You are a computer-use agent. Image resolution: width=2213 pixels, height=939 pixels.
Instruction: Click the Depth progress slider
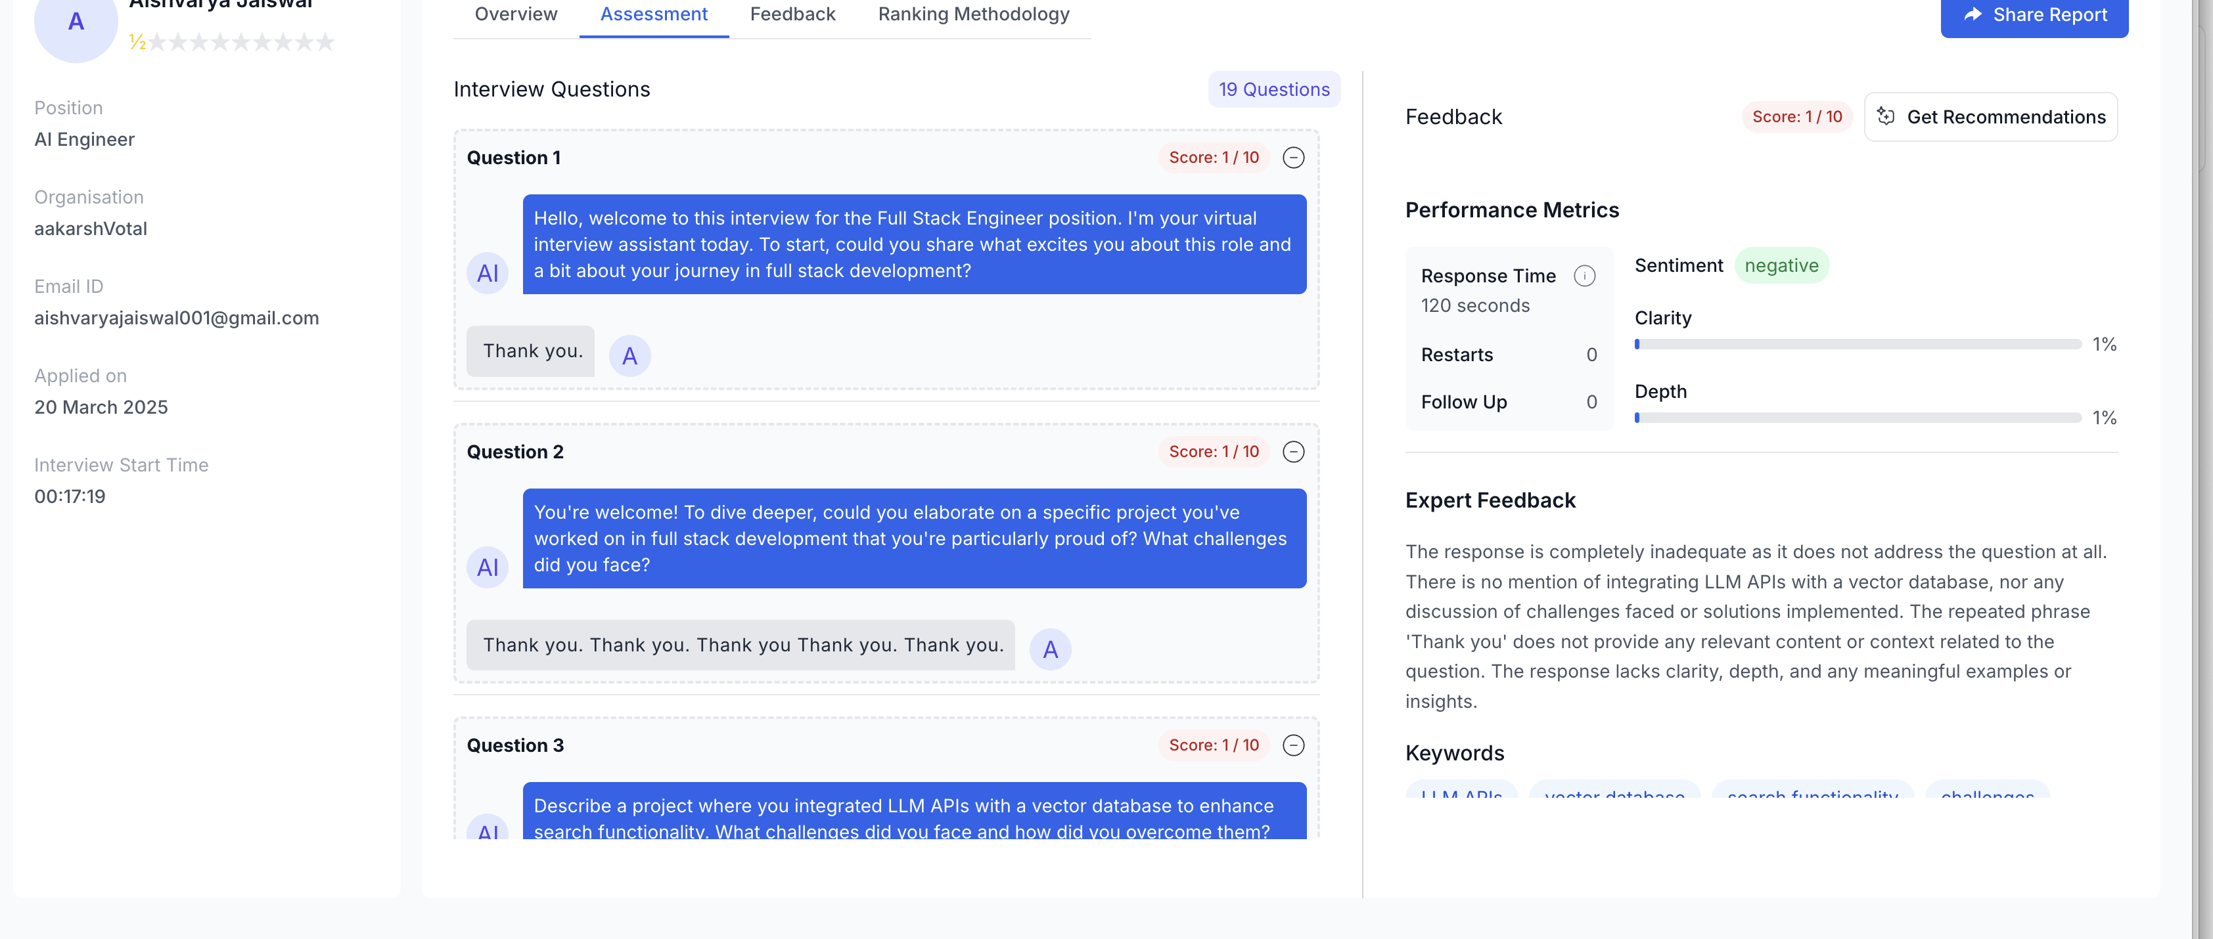click(1856, 418)
